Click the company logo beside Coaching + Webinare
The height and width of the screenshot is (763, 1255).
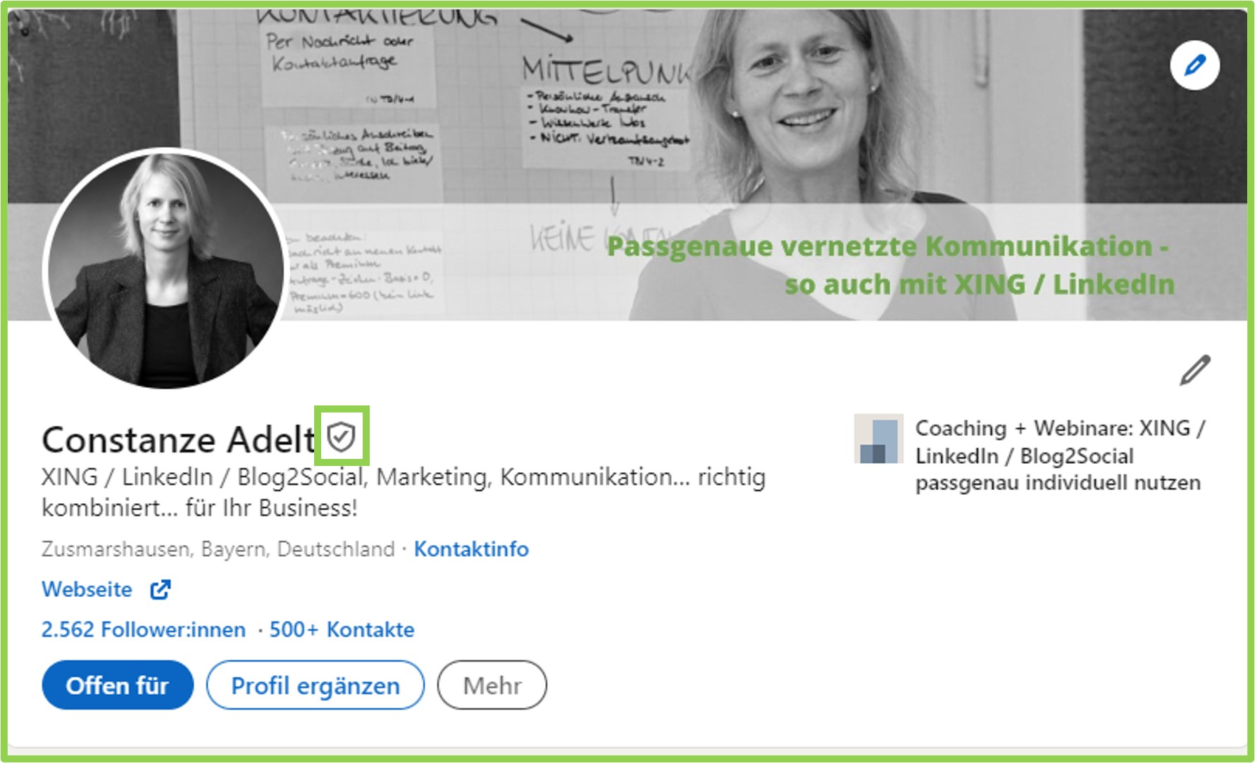tap(878, 439)
